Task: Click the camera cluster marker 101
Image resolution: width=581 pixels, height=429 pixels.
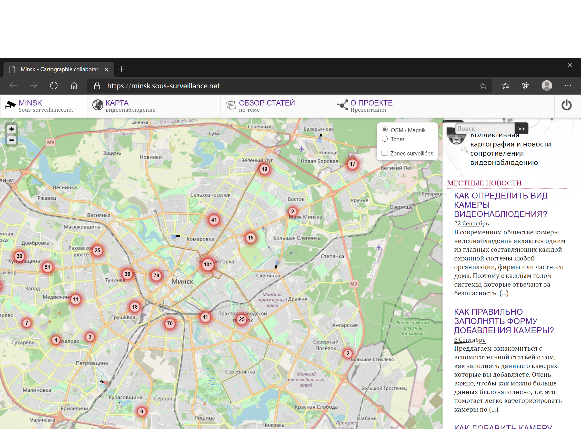Action: click(x=208, y=264)
